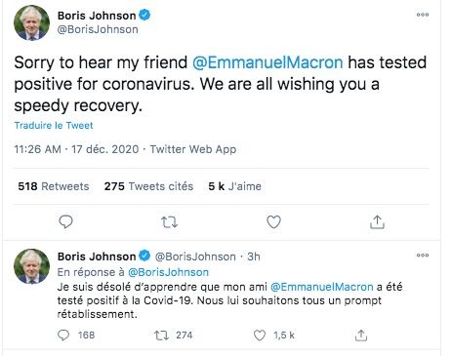View the 518 Retweets list
Screen dimensions: 452x356
pyautogui.click(x=54, y=186)
